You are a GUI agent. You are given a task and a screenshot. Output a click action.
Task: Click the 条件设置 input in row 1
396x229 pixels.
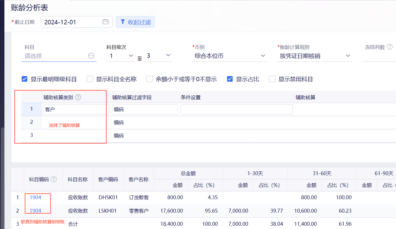pyautogui.click(x=237, y=110)
